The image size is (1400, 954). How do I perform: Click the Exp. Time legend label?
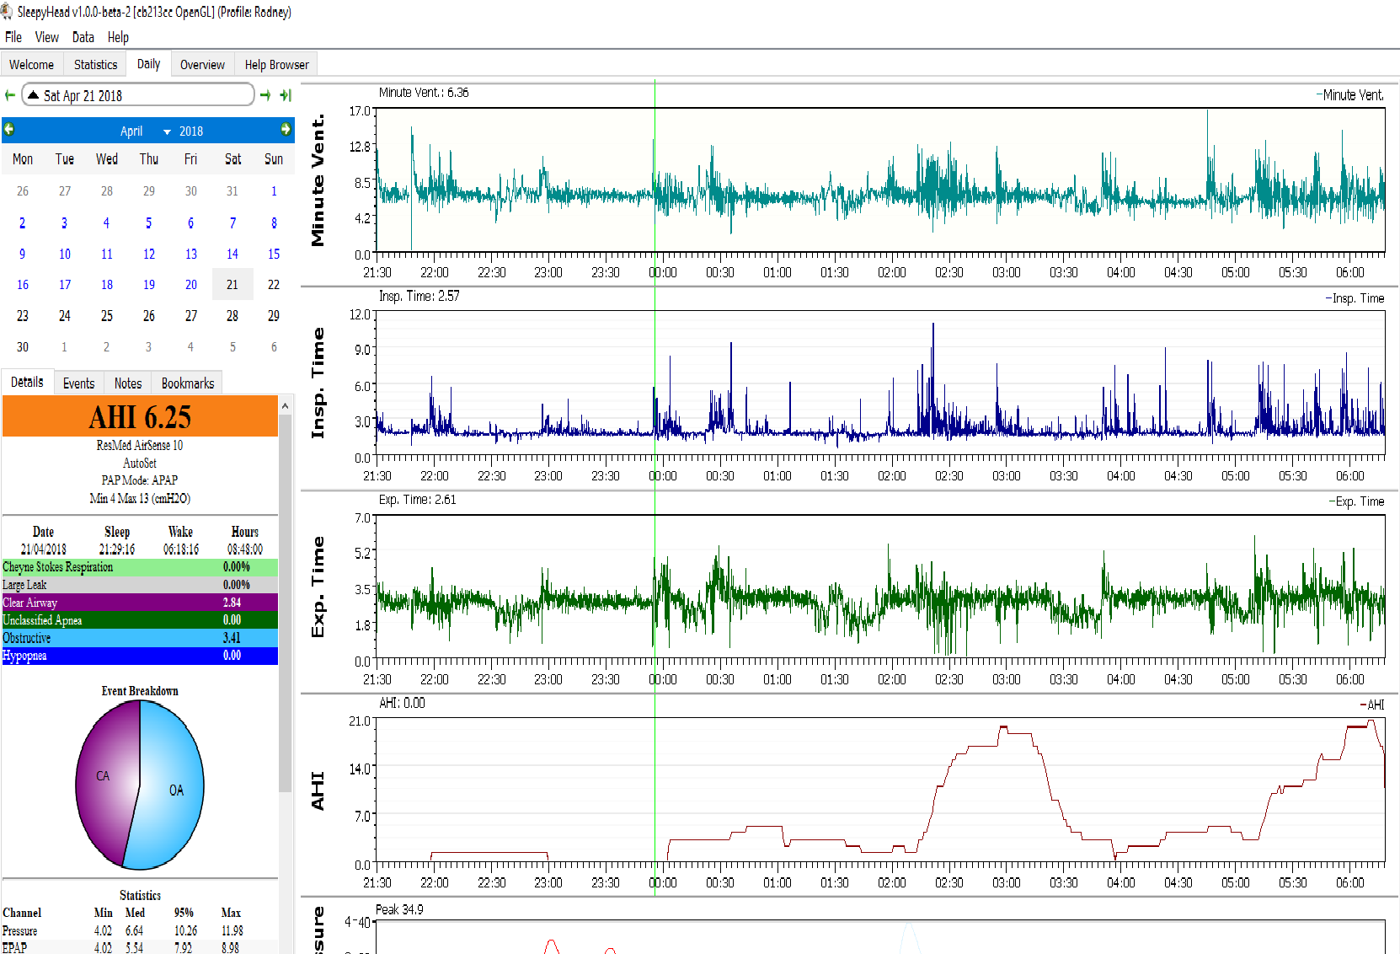[x=1357, y=501]
